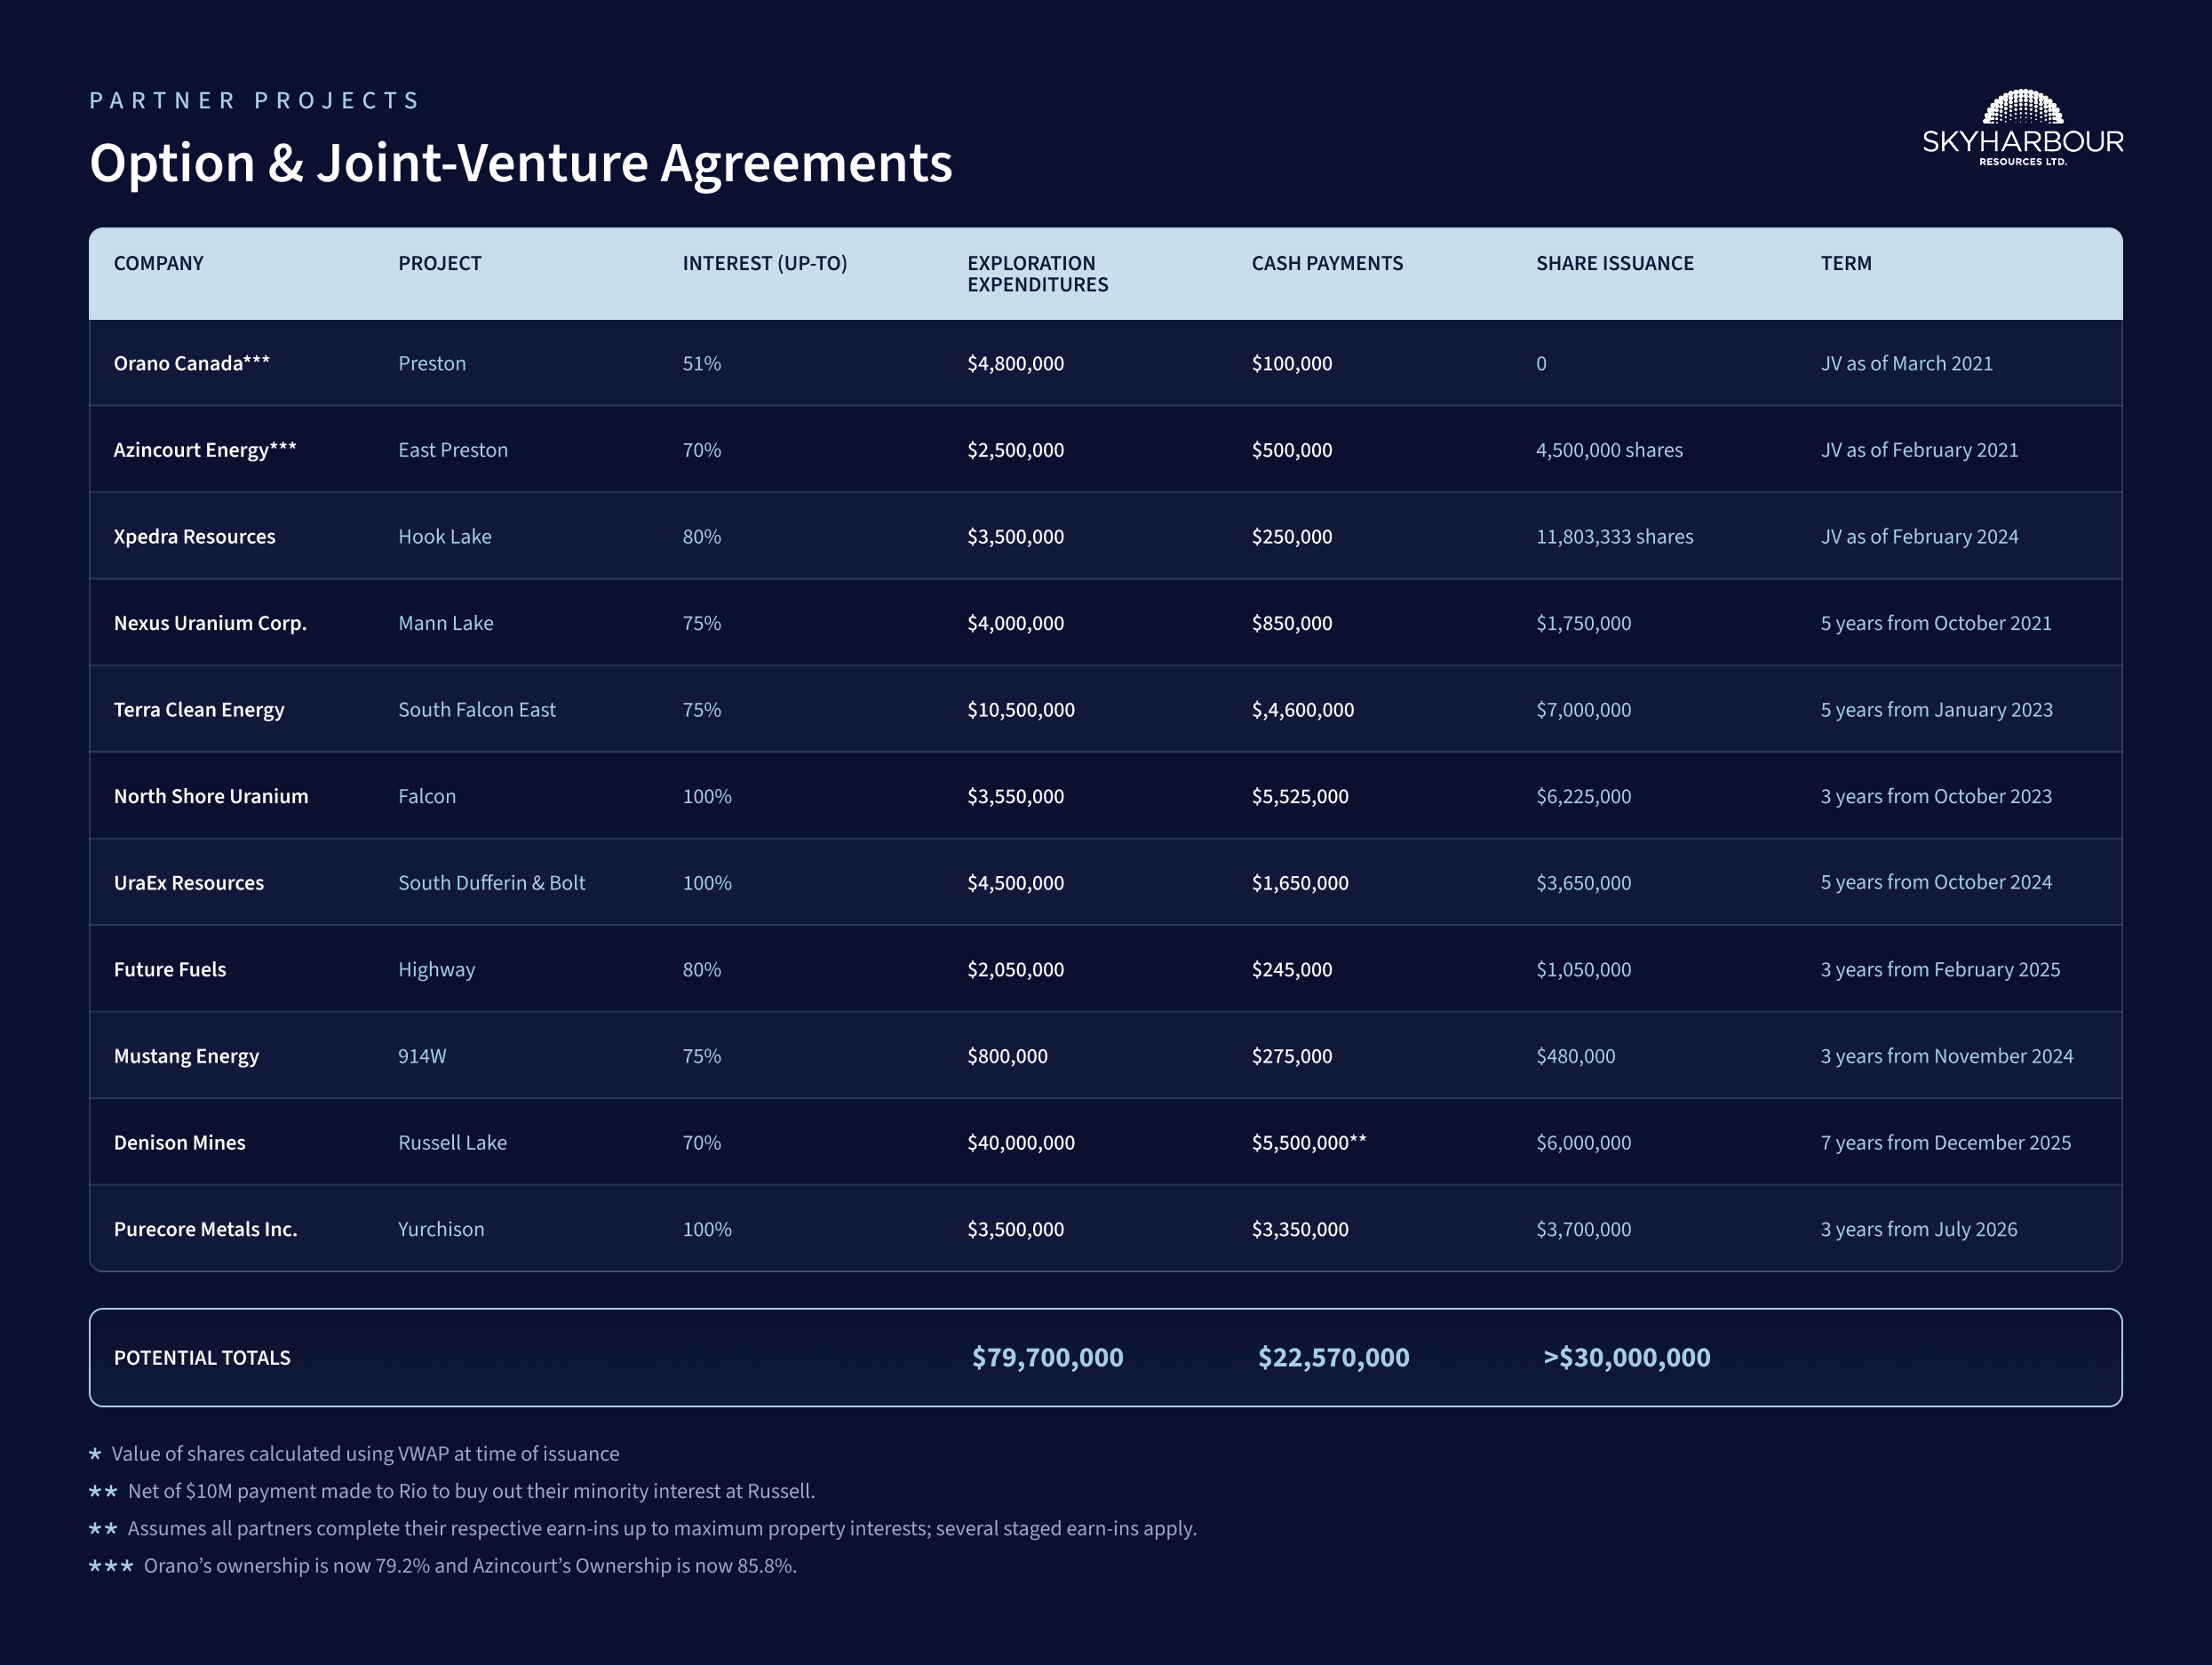Image resolution: width=2212 pixels, height=1665 pixels.
Task: Select the COMPANY column header
Action: click(x=158, y=263)
